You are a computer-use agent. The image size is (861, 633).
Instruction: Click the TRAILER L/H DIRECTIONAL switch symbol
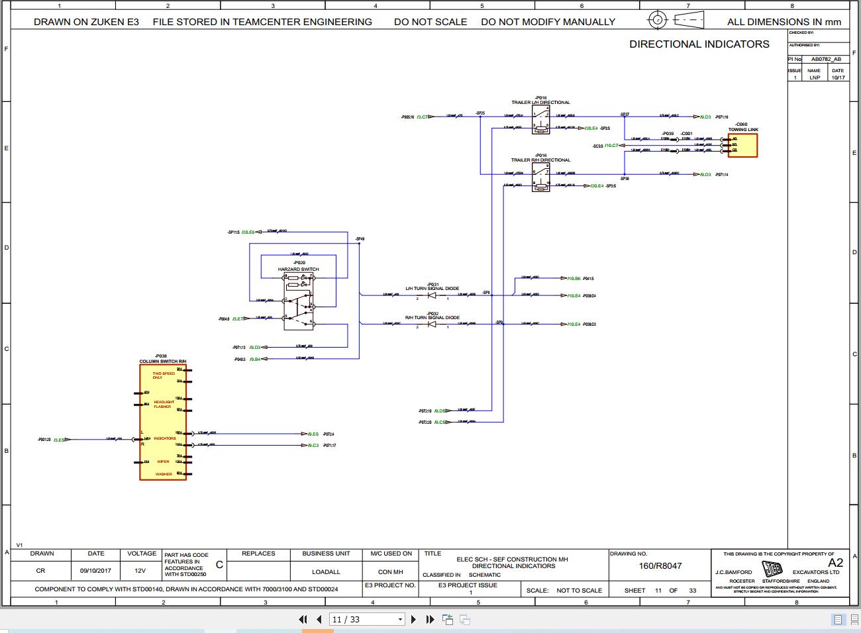click(540, 119)
